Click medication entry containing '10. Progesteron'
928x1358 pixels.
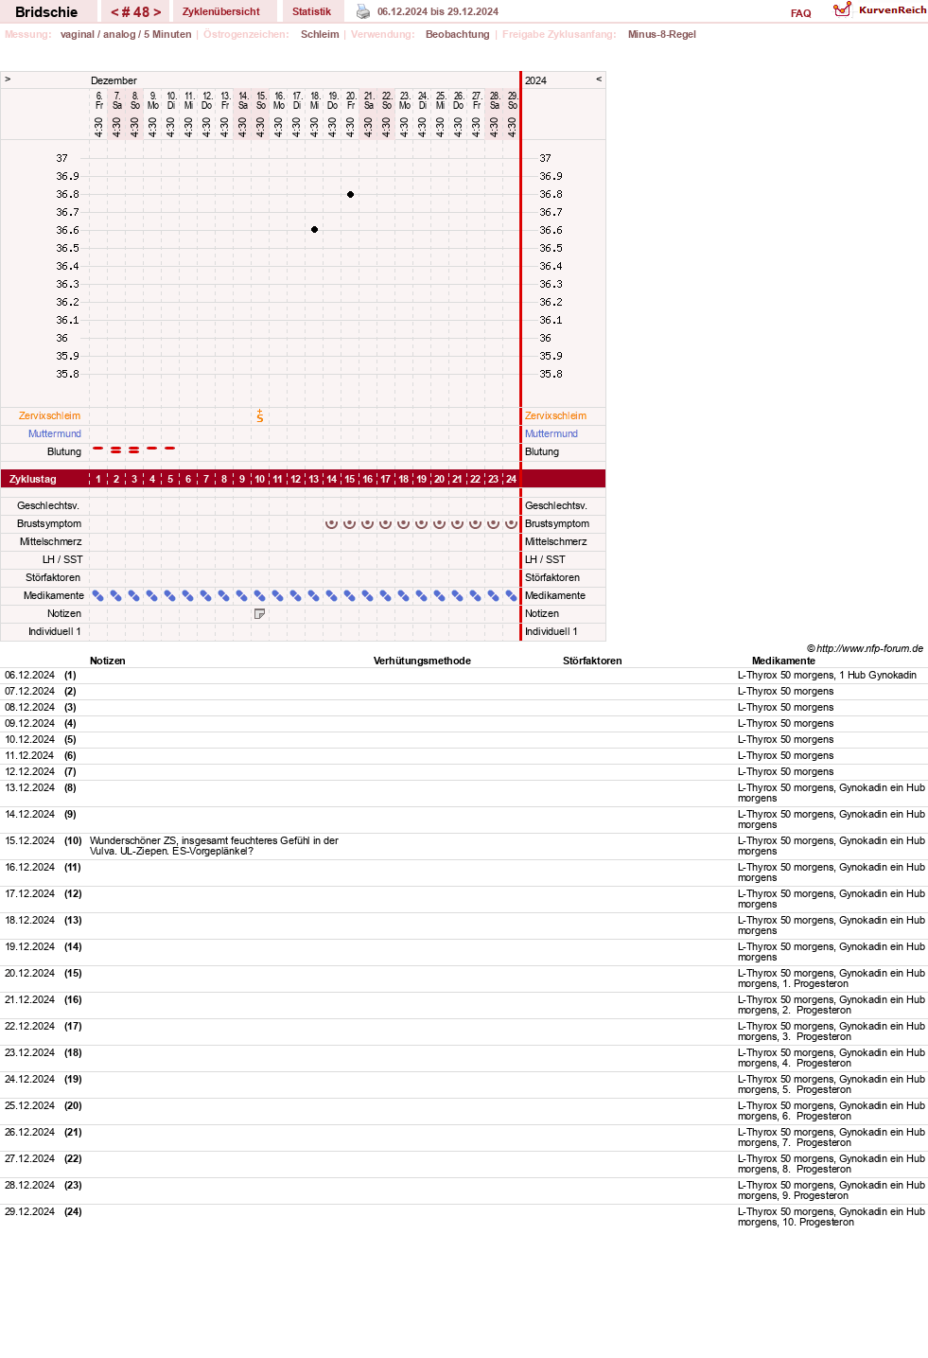[x=832, y=1217]
